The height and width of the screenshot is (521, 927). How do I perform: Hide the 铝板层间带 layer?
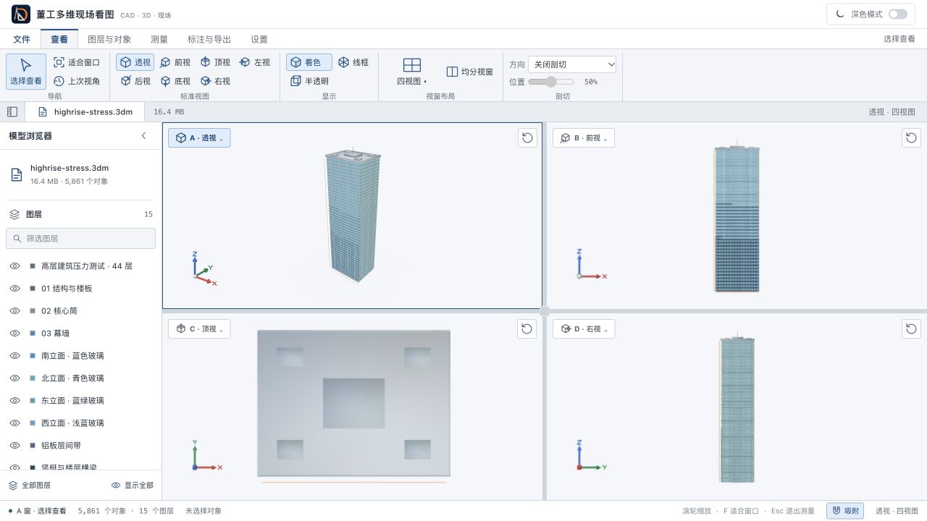pos(14,445)
